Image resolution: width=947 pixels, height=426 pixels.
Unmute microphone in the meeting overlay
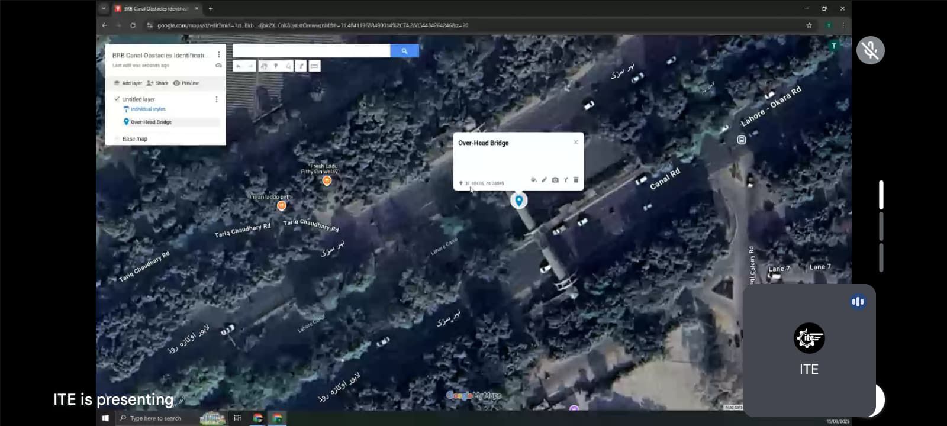(x=870, y=50)
